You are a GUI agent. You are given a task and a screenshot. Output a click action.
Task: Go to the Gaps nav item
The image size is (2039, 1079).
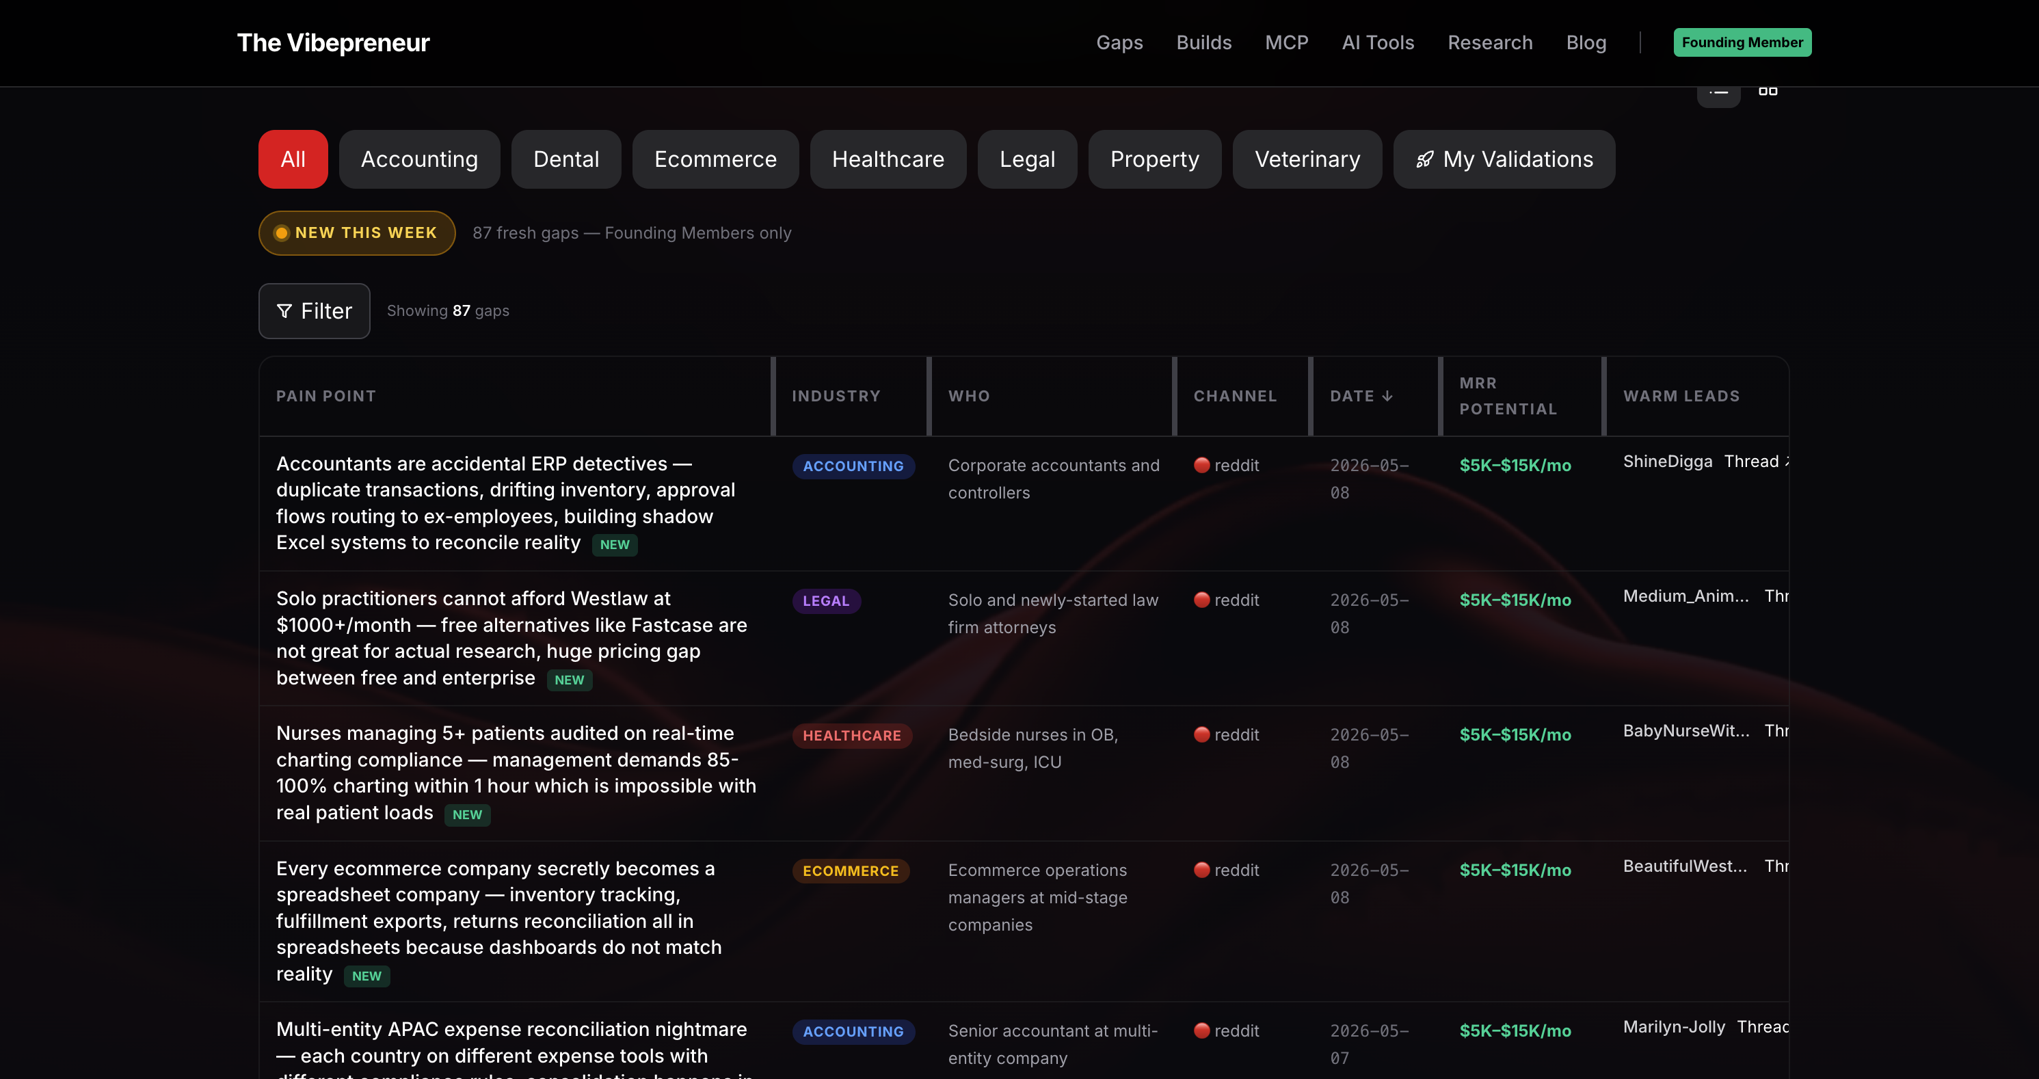(x=1119, y=43)
